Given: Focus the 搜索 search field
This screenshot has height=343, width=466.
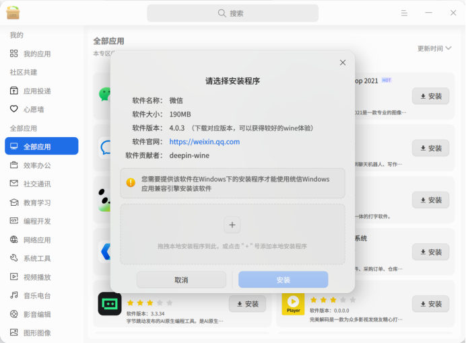Looking at the screenshot, I should 232,13.
